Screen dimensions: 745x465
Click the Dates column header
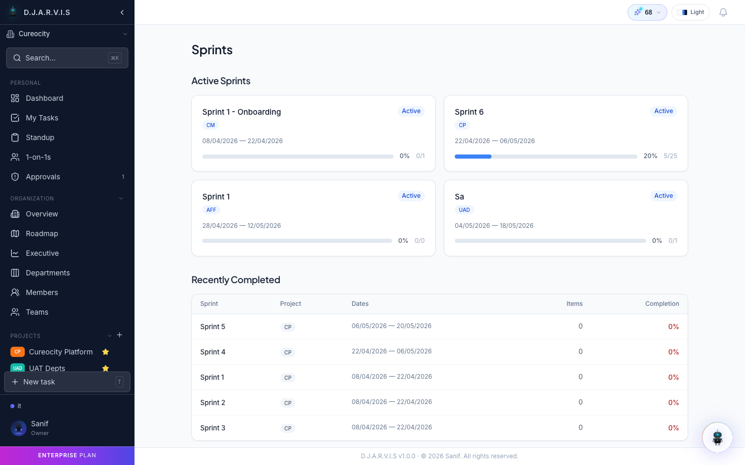point(360,304)
